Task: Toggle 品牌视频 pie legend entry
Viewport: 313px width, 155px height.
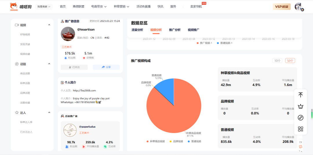Action: tap(176, 141)
